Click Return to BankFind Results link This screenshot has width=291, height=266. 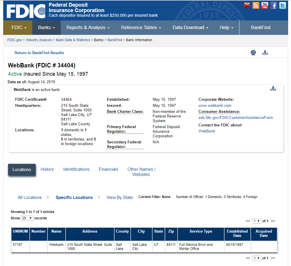pos(39,53)
